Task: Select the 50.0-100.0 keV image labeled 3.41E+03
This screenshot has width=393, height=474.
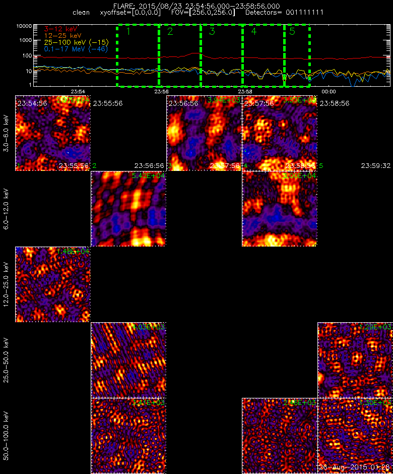Action: coord(128,436)
